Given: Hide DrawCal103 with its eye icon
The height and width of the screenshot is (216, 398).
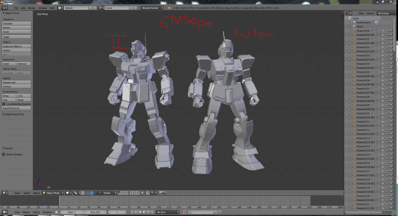Looking at the screenshot, I should tap(383, 55).
